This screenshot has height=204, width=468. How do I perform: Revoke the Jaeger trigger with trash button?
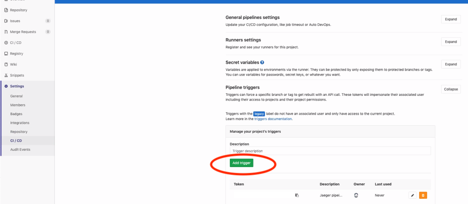coord(423,195)
